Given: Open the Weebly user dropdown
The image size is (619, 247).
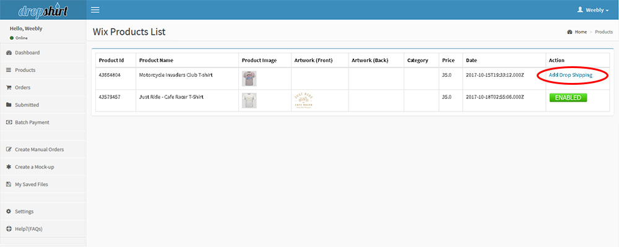Looking at the screenshot, I should coord(593,11).
